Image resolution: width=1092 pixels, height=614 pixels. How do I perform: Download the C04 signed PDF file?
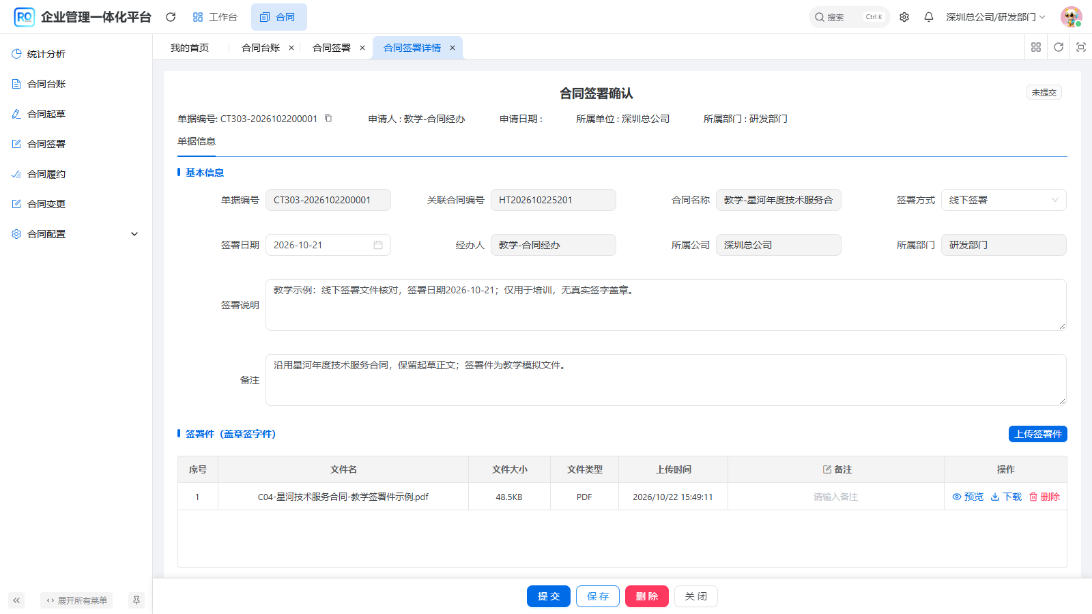coord(1006,497)
